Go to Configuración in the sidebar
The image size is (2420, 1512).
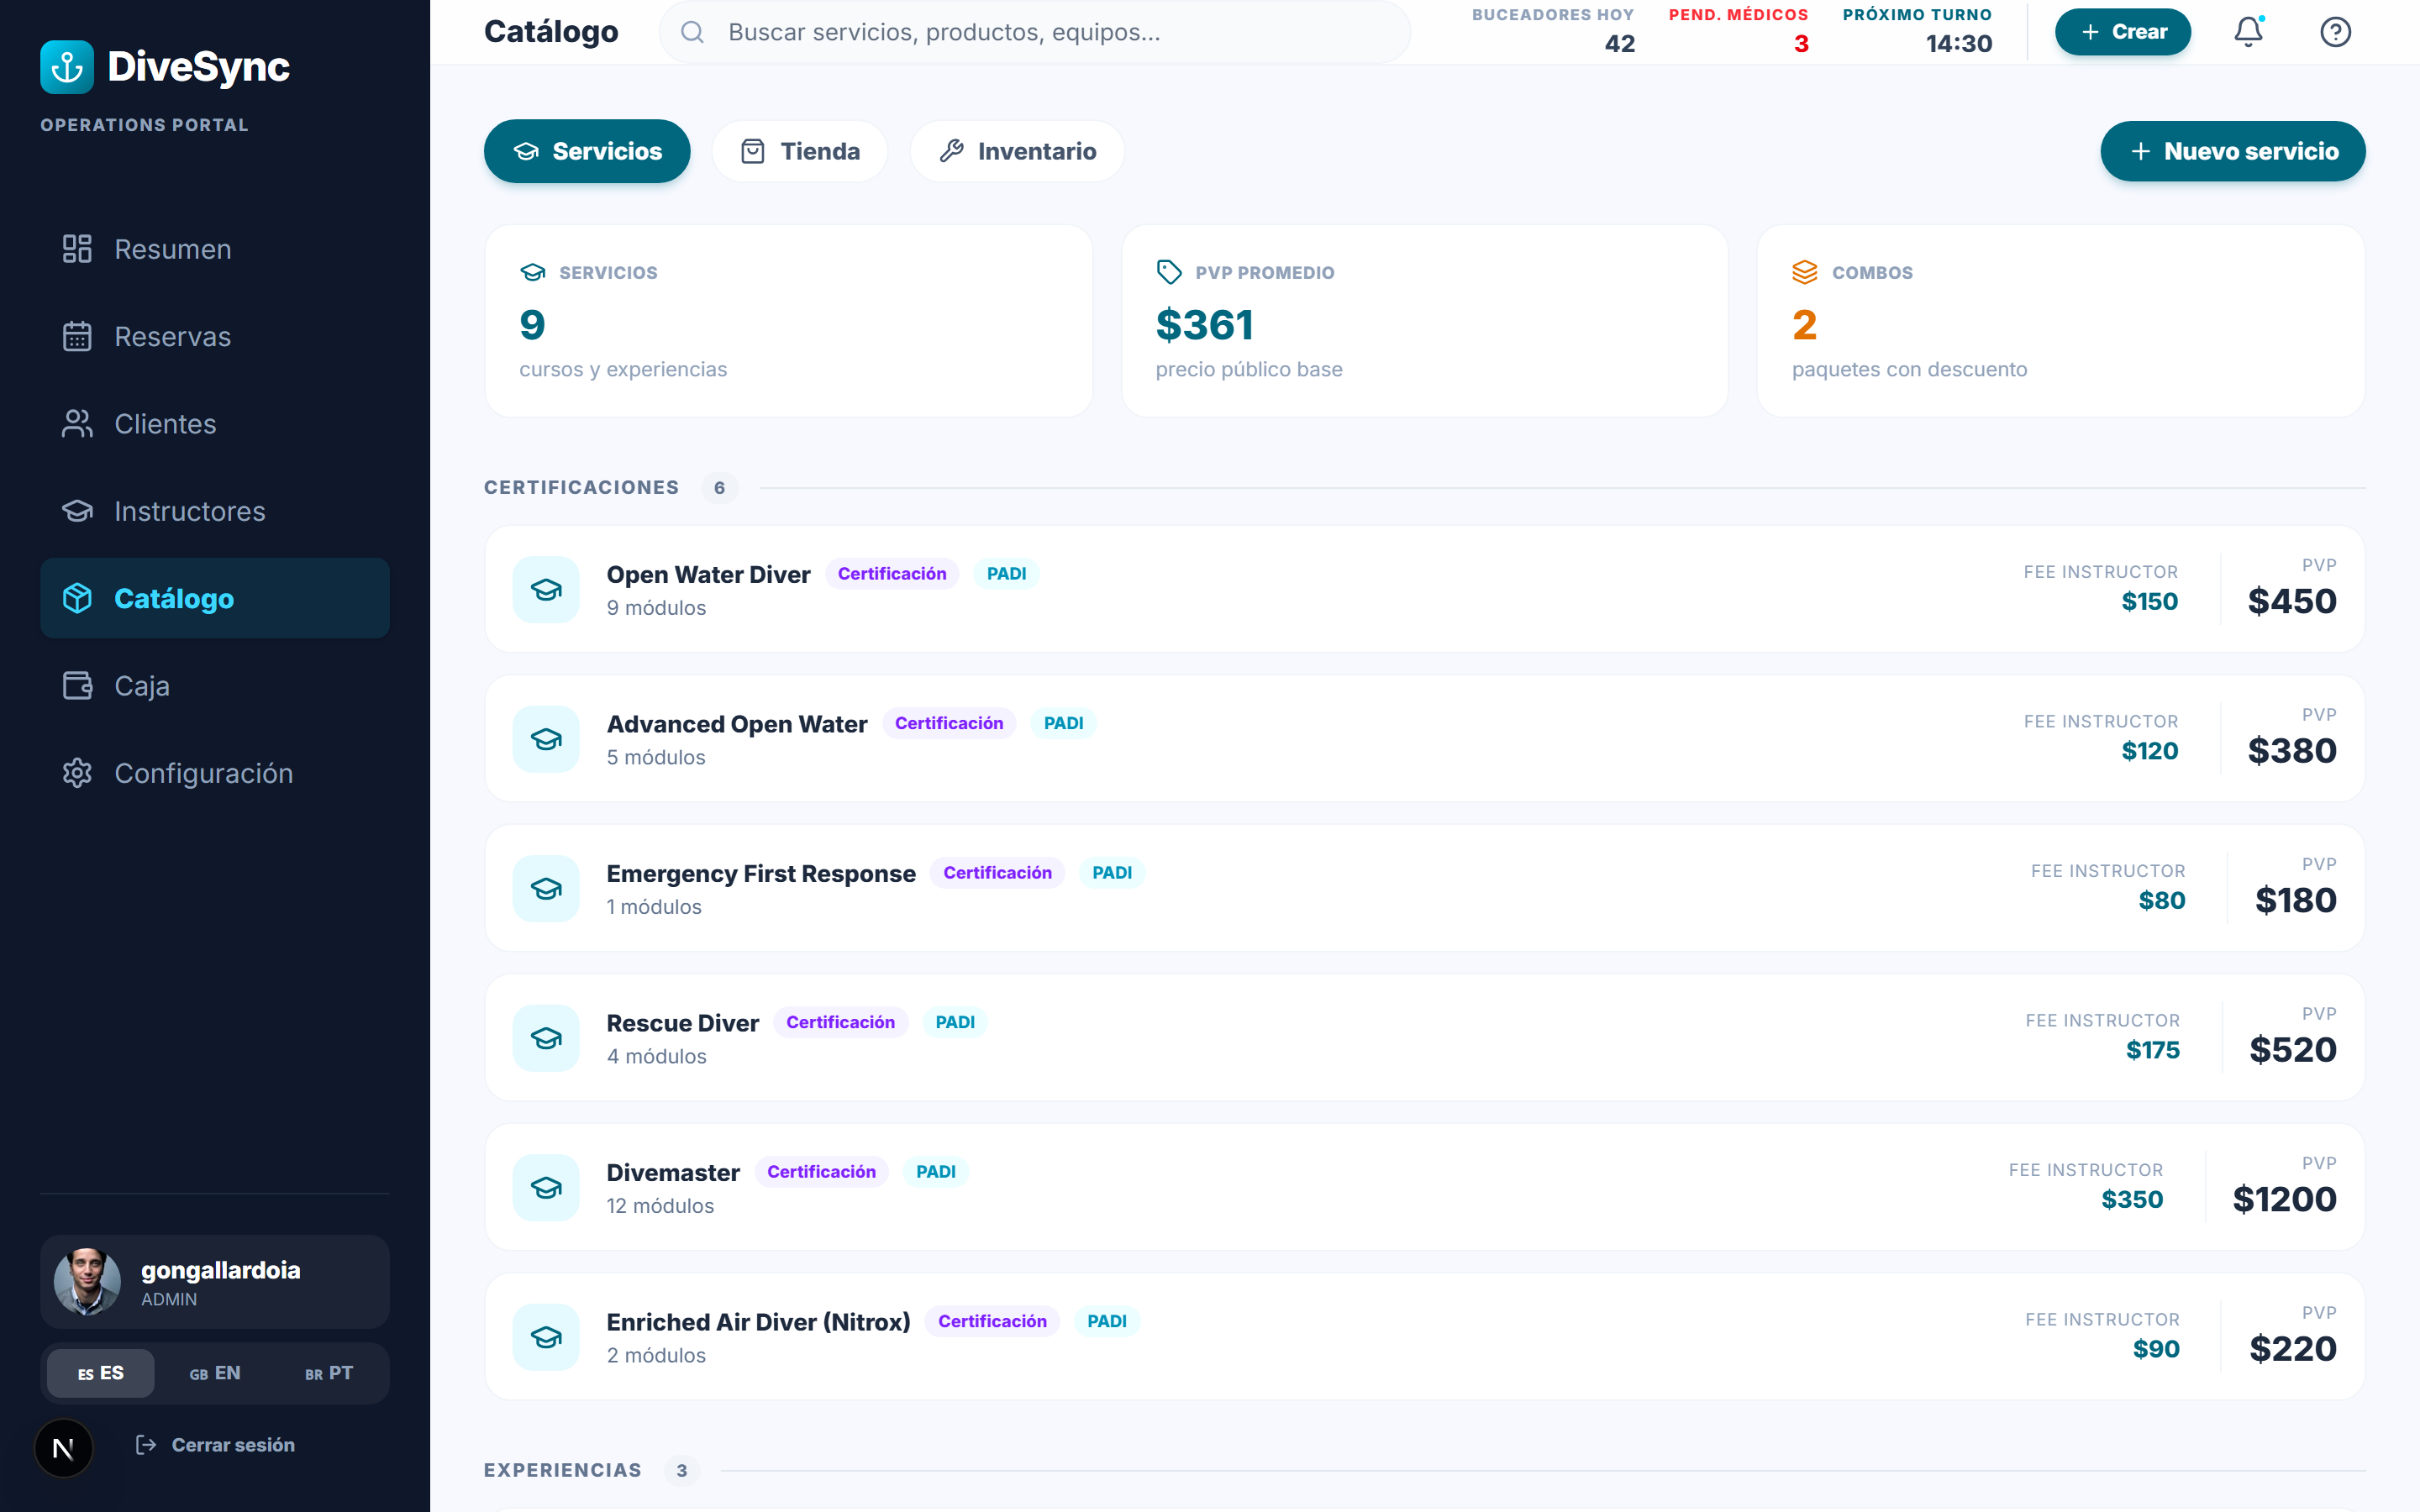tap(215, 773)
